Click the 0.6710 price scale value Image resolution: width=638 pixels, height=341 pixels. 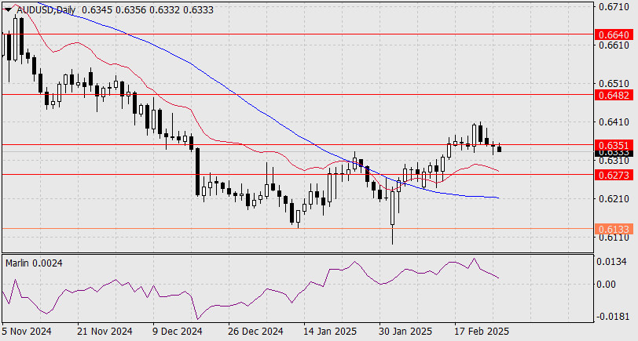pyautogui.click(x=613, y=7)
